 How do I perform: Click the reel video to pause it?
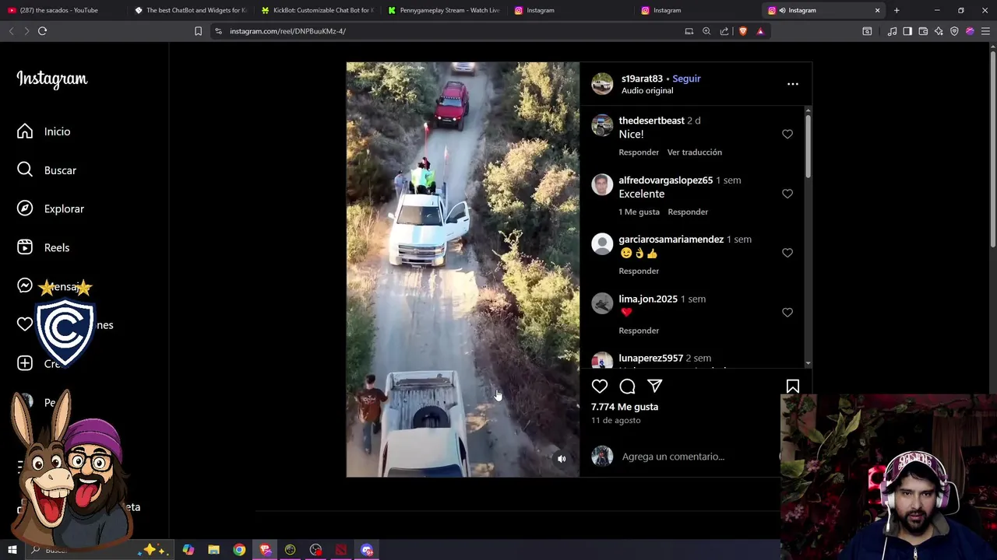coord(463,269)
